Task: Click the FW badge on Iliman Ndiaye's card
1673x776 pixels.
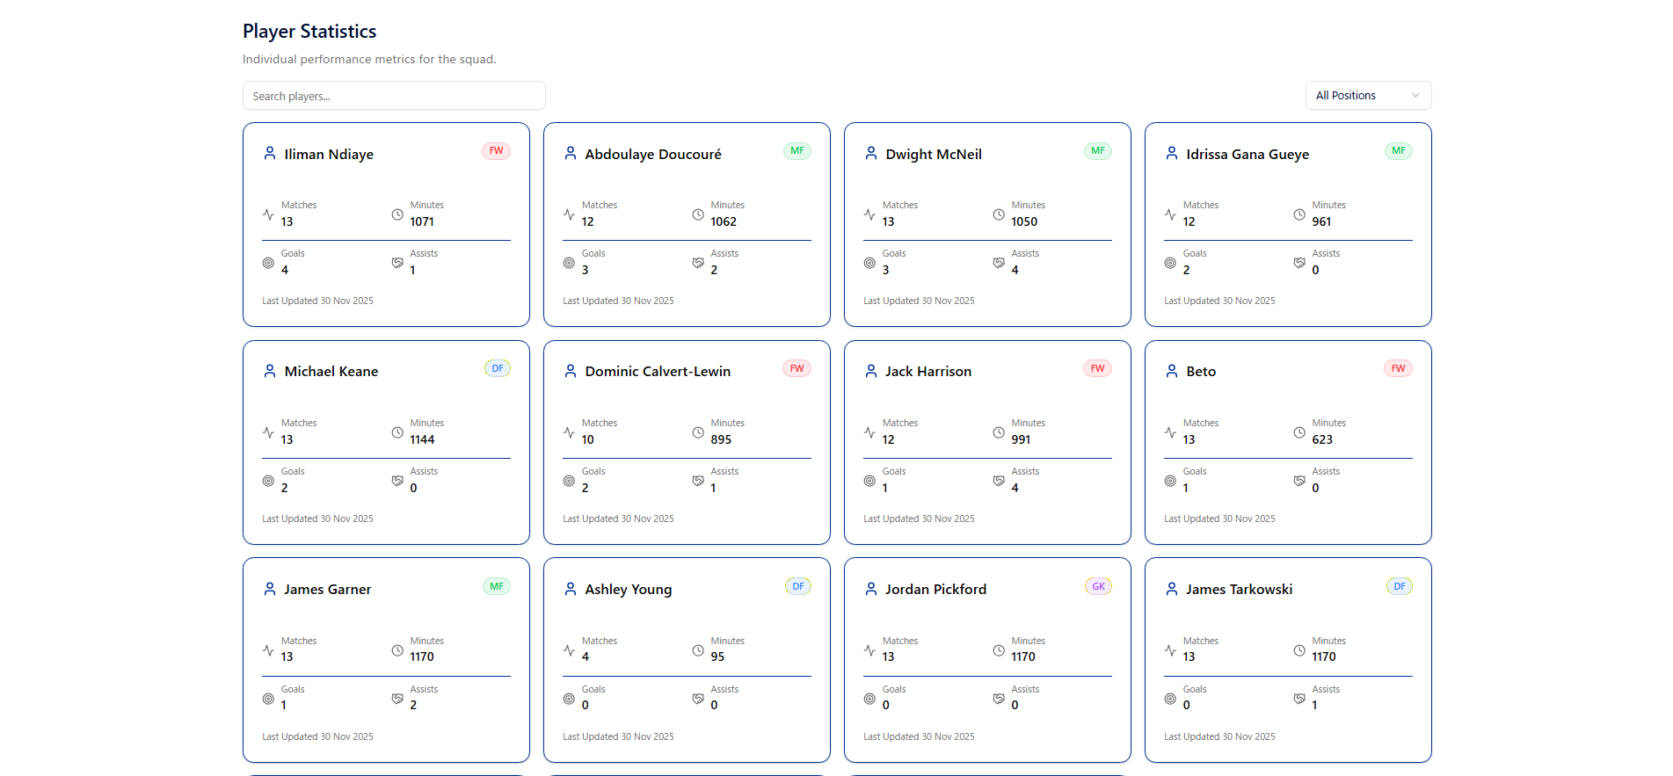Action: coord(496,151)
